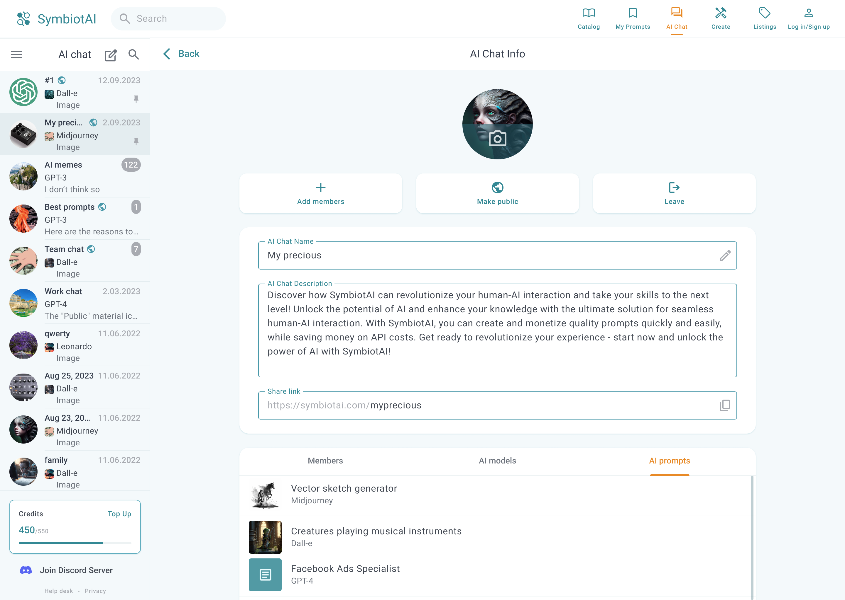Edit chat name with the pencil icon

(x=725, y=256)
